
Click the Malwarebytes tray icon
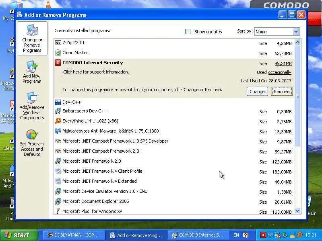point(270,235)
